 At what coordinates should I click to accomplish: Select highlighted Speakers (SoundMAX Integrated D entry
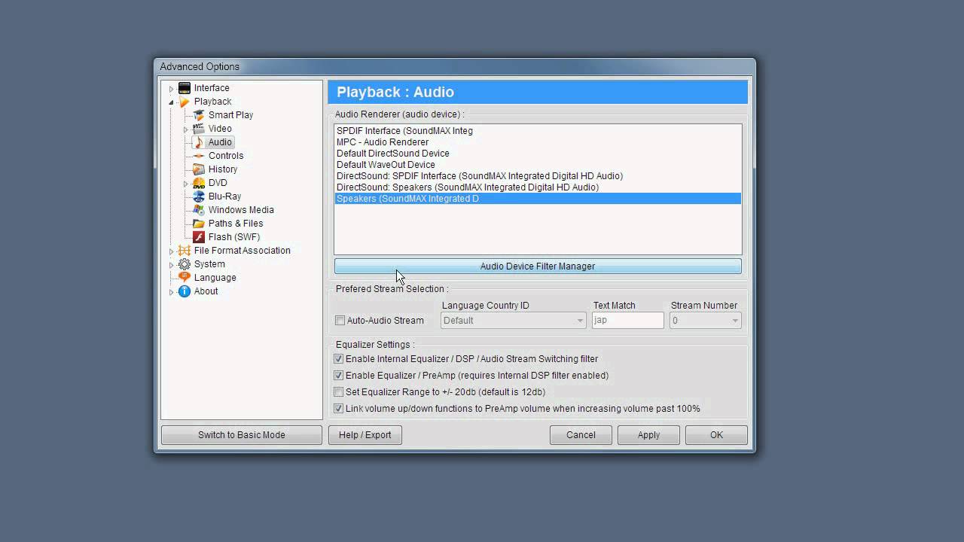[x=538, y=199]
